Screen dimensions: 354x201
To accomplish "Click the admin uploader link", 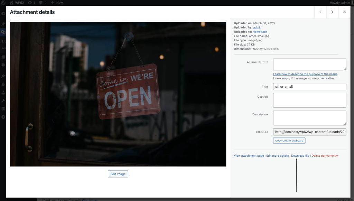I will tap(257, 27).
